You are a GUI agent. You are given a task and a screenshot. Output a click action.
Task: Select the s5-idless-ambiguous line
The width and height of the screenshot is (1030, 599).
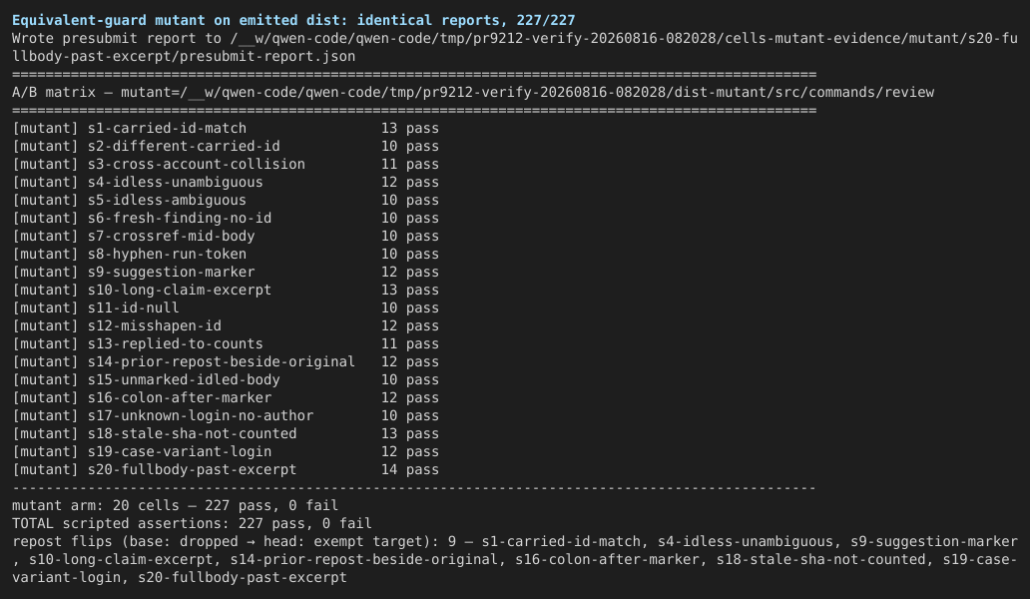[226, 200]
